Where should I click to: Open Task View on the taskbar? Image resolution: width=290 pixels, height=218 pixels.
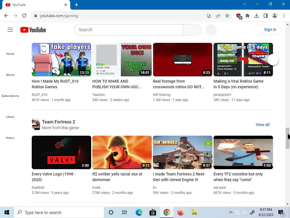(x=125, y=212)
